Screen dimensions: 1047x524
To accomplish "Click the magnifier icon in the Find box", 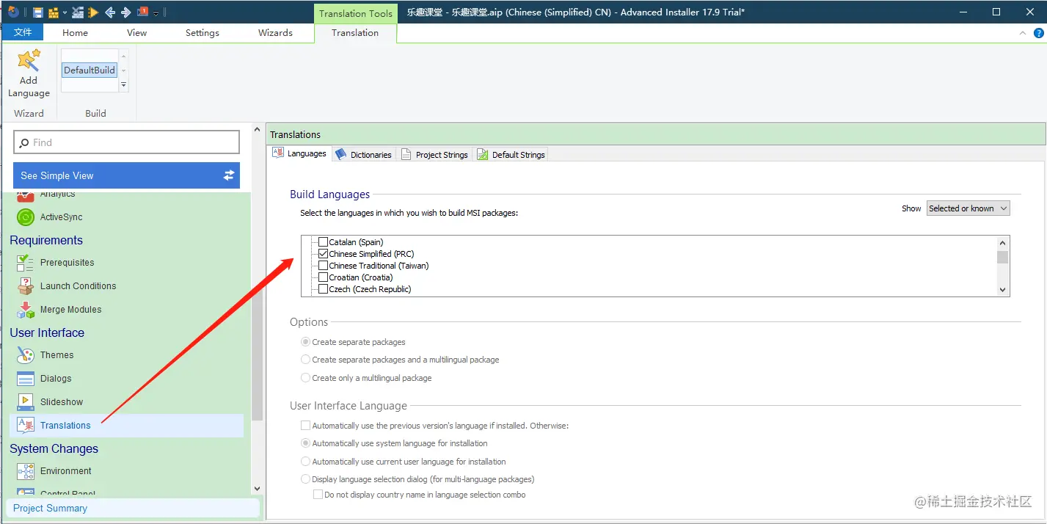I will point(24,142).
